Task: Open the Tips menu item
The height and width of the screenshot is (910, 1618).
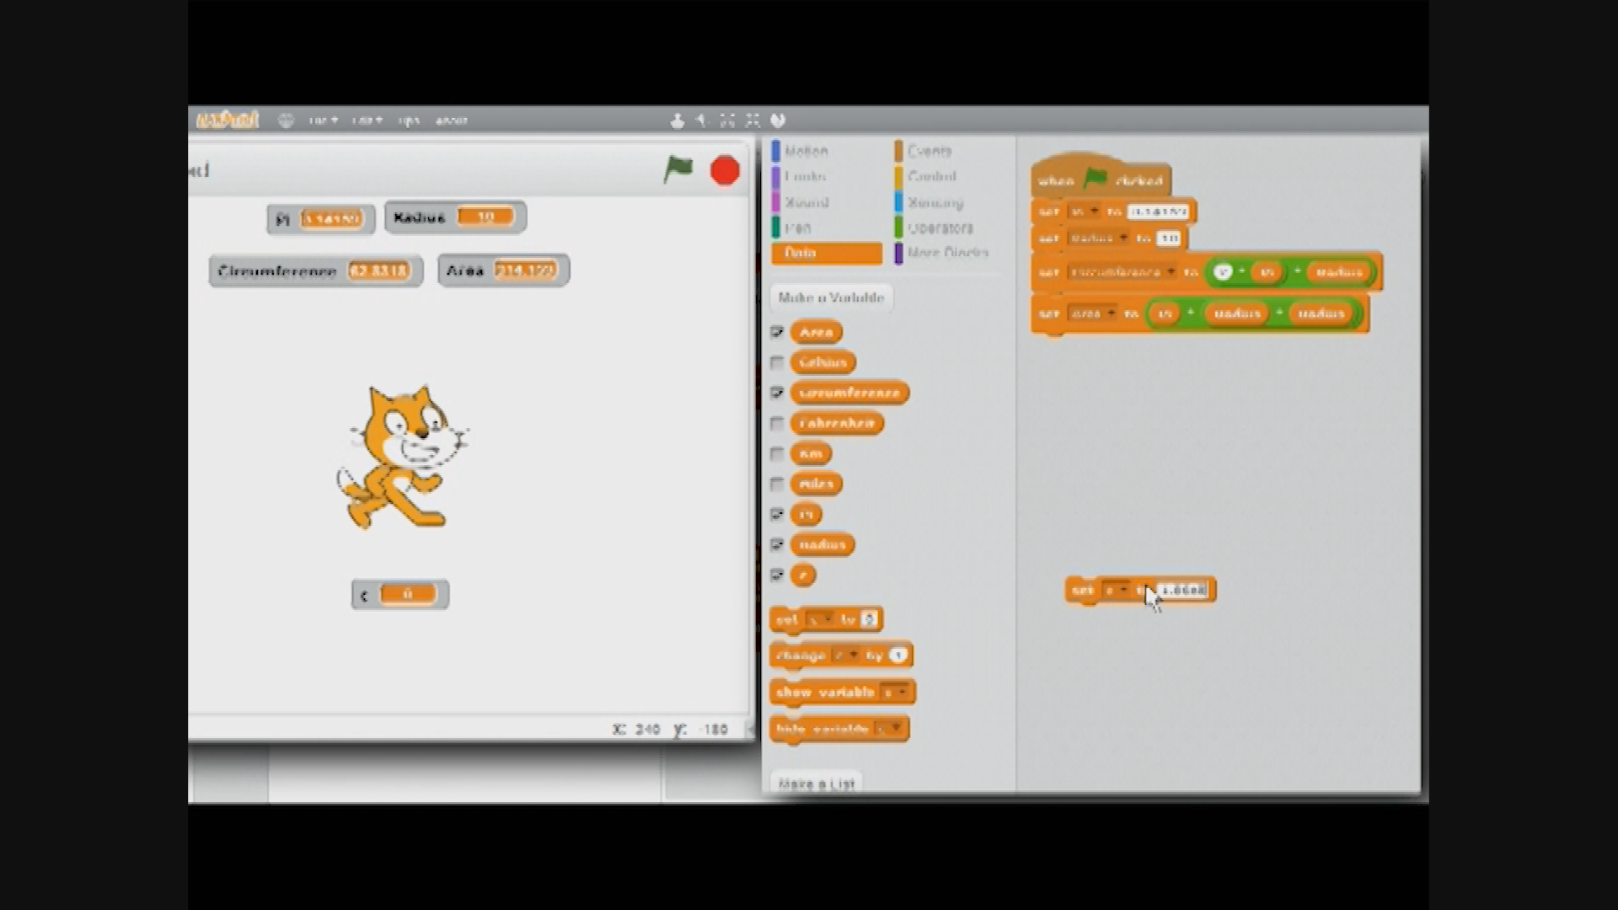Action: coord(409,120)
